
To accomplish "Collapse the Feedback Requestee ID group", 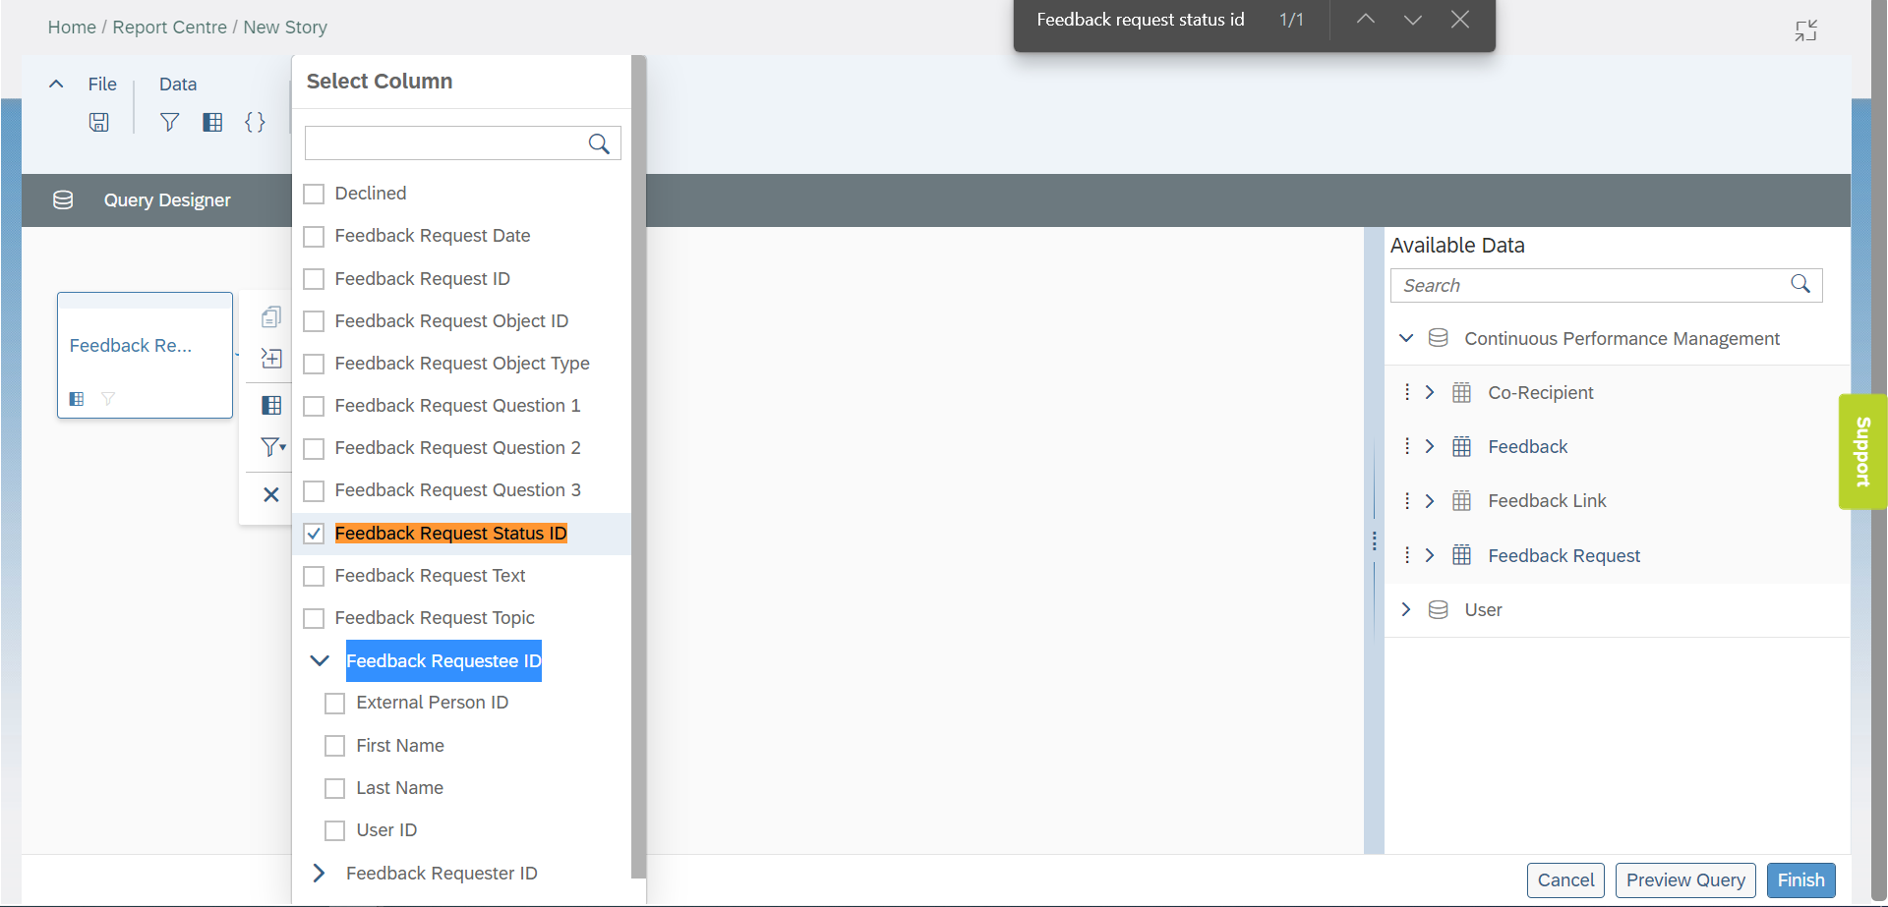I will pos(320,660).
